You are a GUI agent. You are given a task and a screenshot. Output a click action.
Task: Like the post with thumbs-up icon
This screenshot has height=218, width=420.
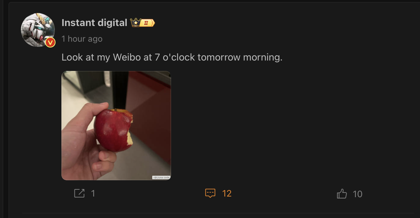(342, 194)
